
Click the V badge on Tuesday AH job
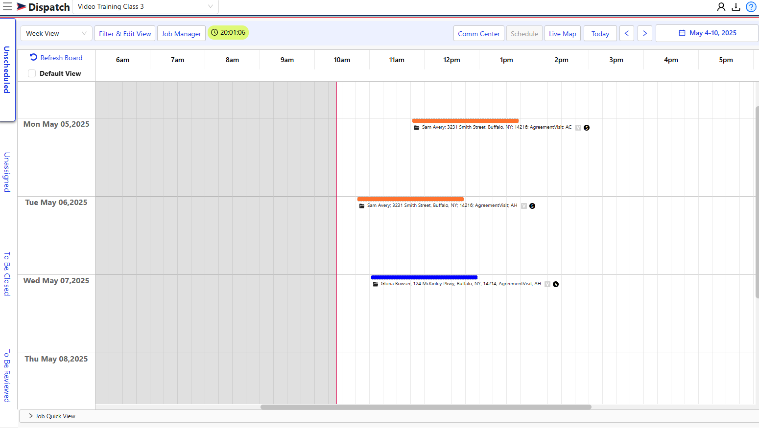(524, 206)
